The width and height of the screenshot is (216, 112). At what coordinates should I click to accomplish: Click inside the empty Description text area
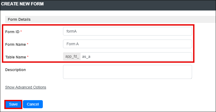tap(127, 72)
